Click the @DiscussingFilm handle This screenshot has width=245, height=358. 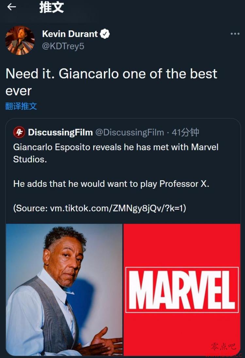coord(129,132)
